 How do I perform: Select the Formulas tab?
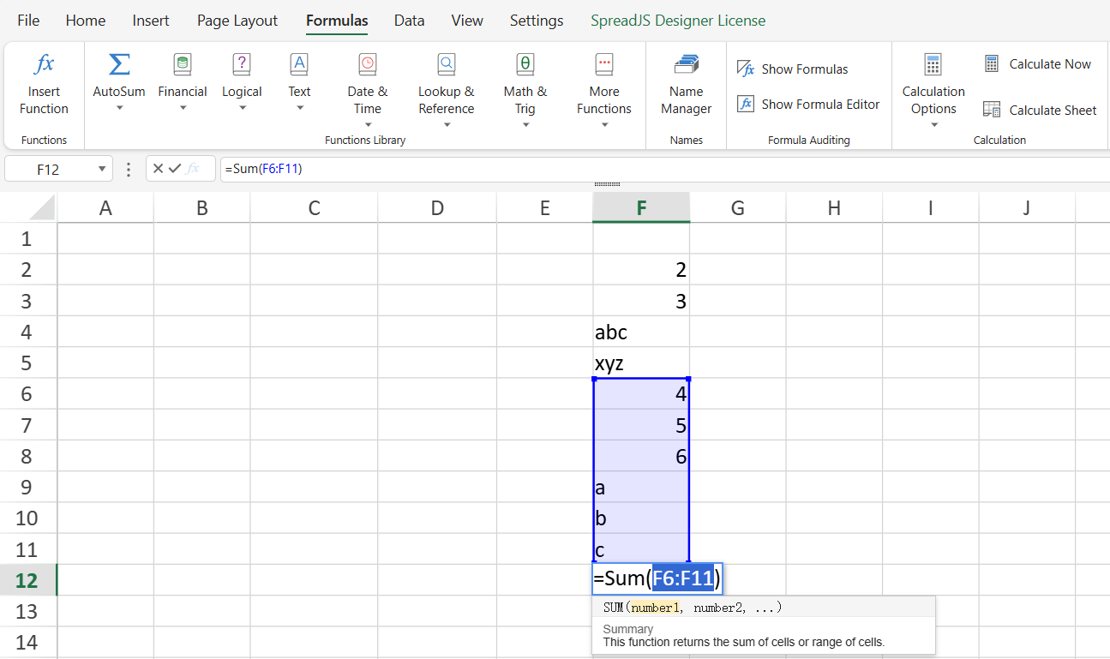coord(337,21)
